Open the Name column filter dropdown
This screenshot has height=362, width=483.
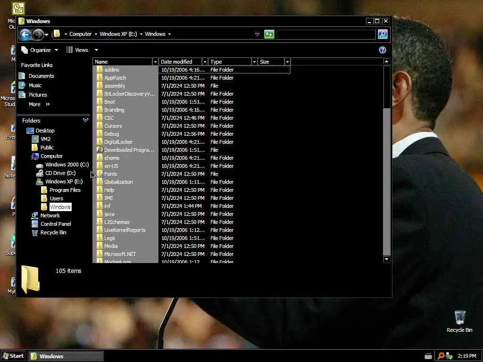[155, 62]
